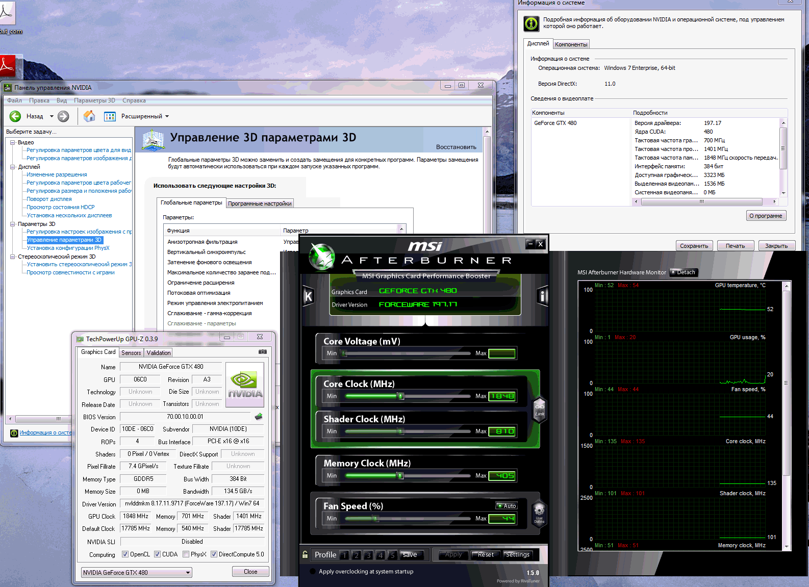809x587 pixels.
Task: Click the Core Clock slider handle
Action: pos(400,396)
